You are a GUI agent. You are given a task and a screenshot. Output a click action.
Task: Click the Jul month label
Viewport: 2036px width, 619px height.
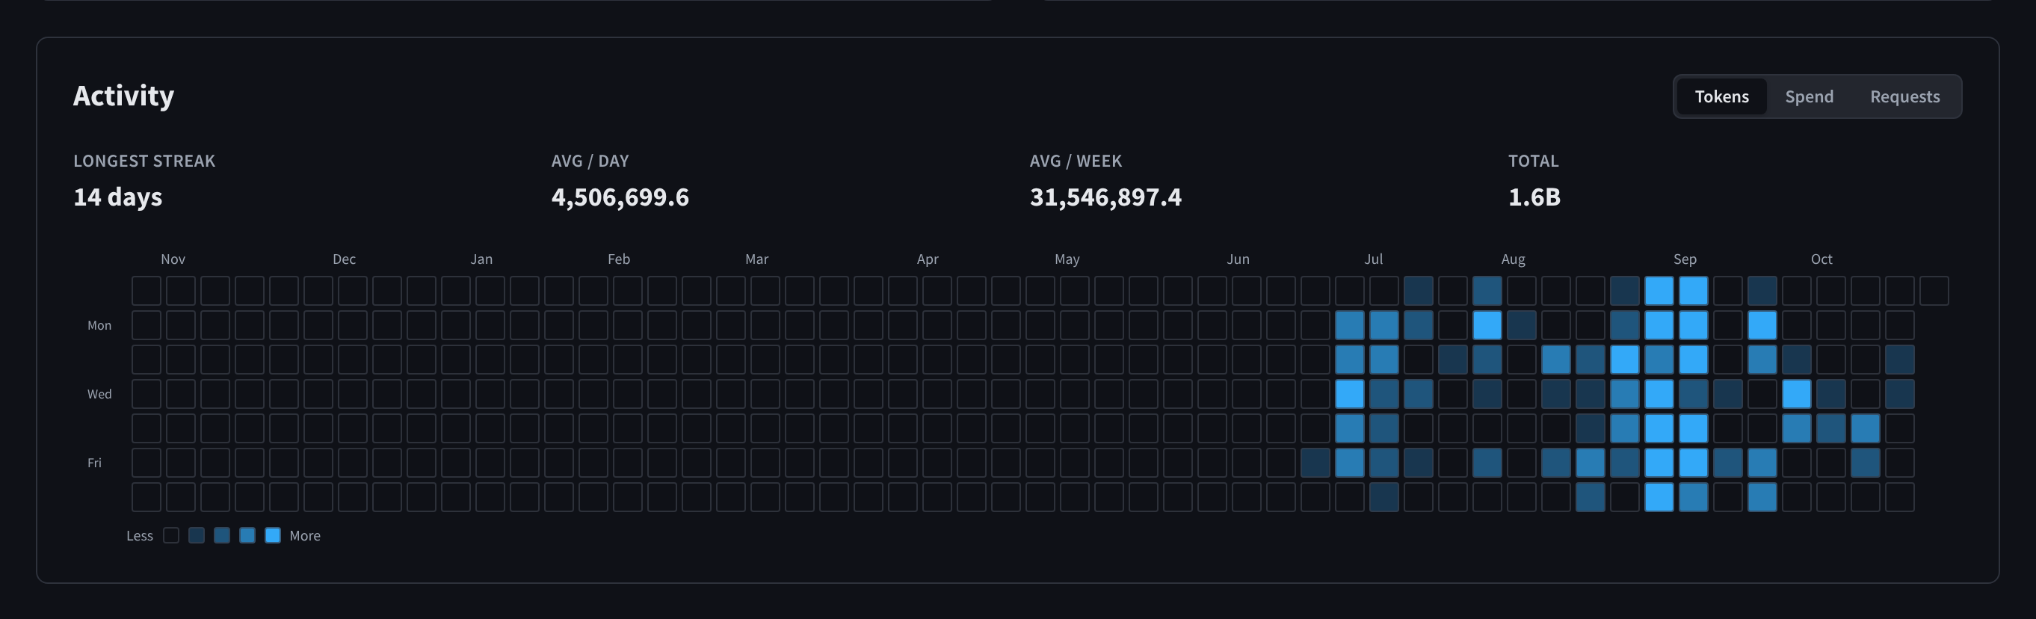pos(1373,259)
